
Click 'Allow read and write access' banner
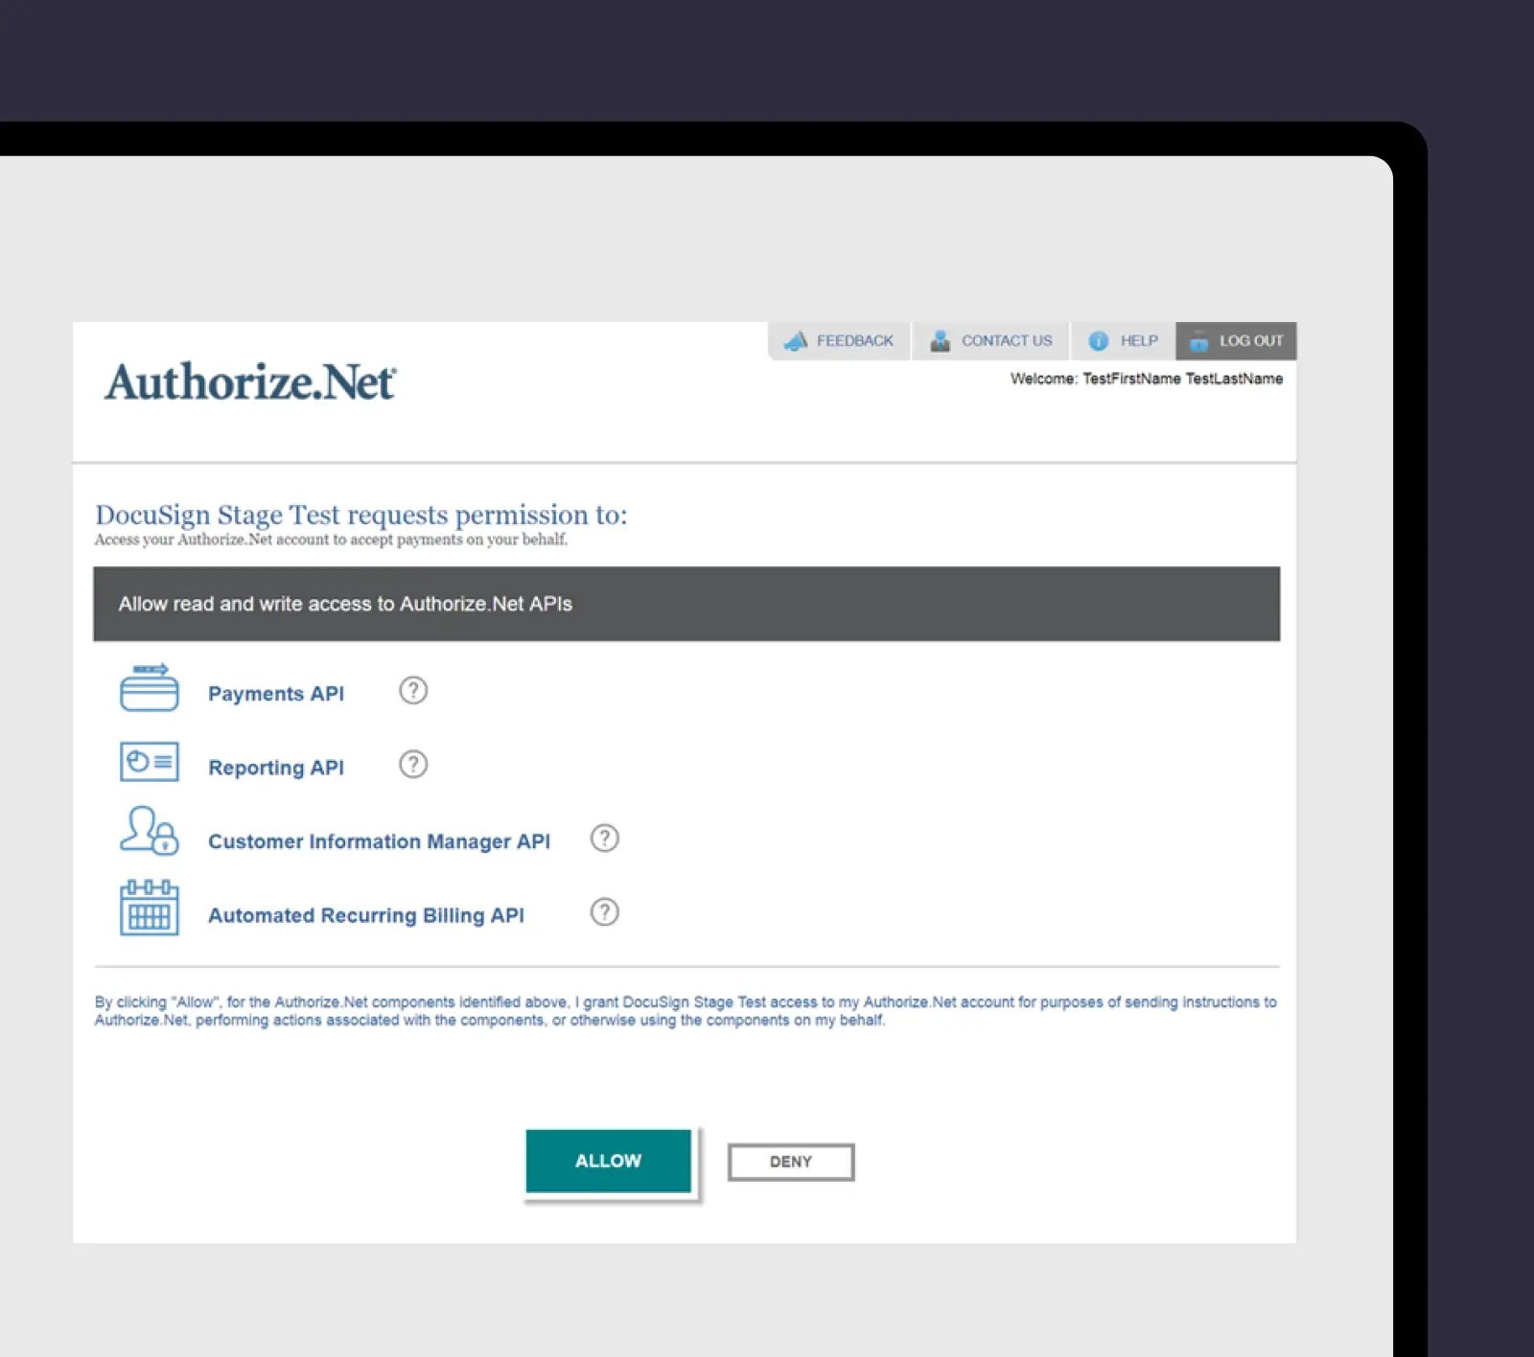pos(686,604)
